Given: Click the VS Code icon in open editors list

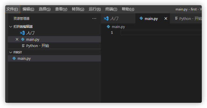Looking at the screenshot, I should [x=22, y=33].
